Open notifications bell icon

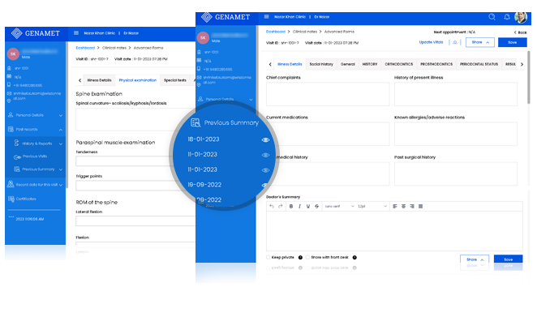point(507,17)
